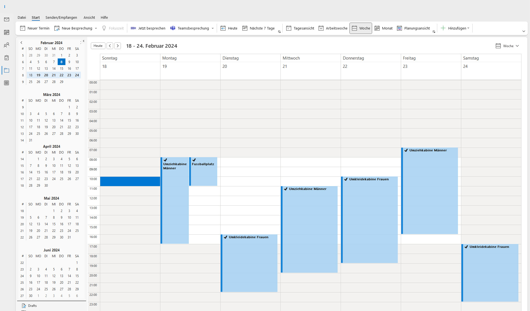The width and height of the screenshot is (530, 311).
Task: Open the Datei menu
Action: click(22, 17)
